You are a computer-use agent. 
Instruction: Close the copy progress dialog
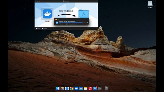[55, 19]
